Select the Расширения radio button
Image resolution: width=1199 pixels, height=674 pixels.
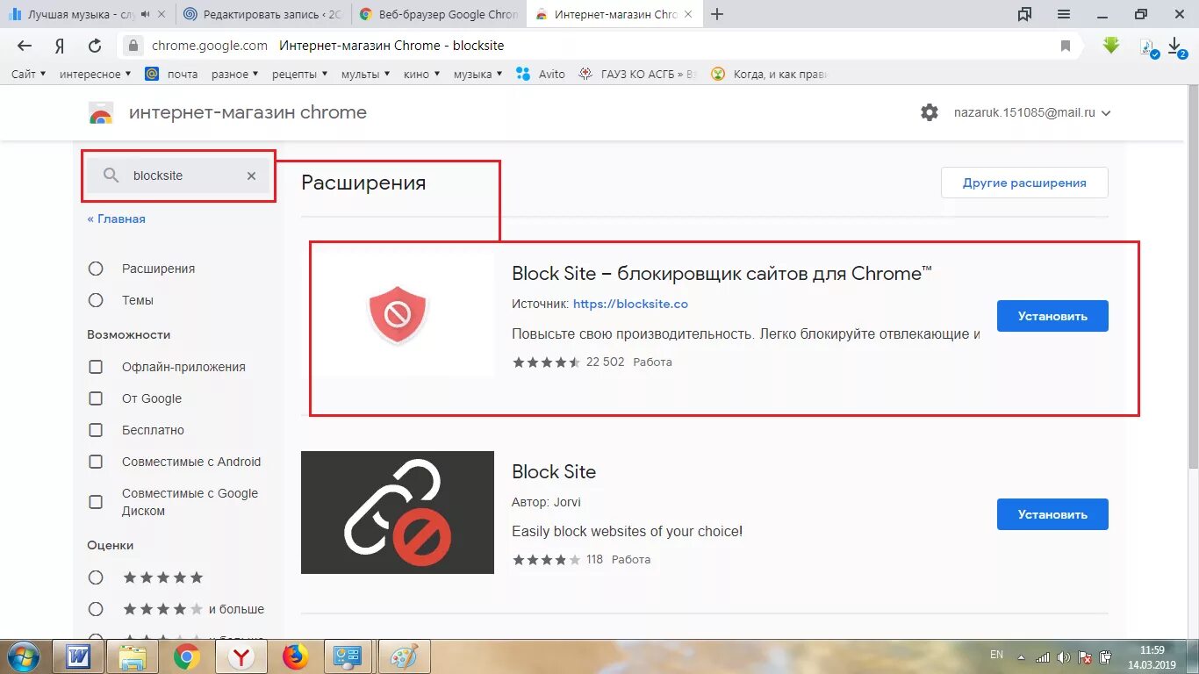tap(96, 269)
